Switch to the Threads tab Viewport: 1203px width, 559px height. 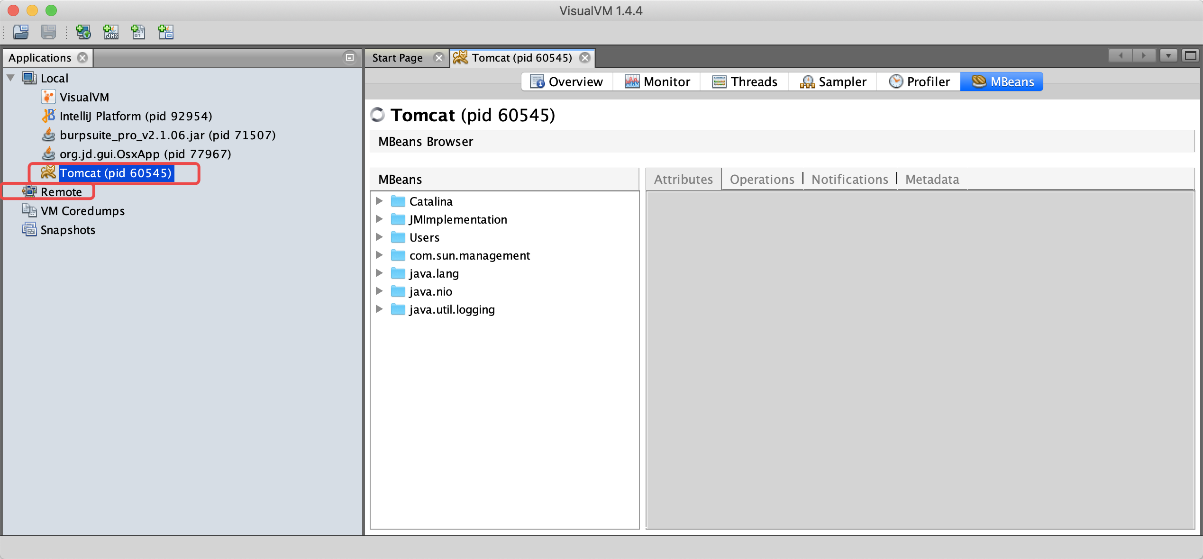[x=745, y=81]
